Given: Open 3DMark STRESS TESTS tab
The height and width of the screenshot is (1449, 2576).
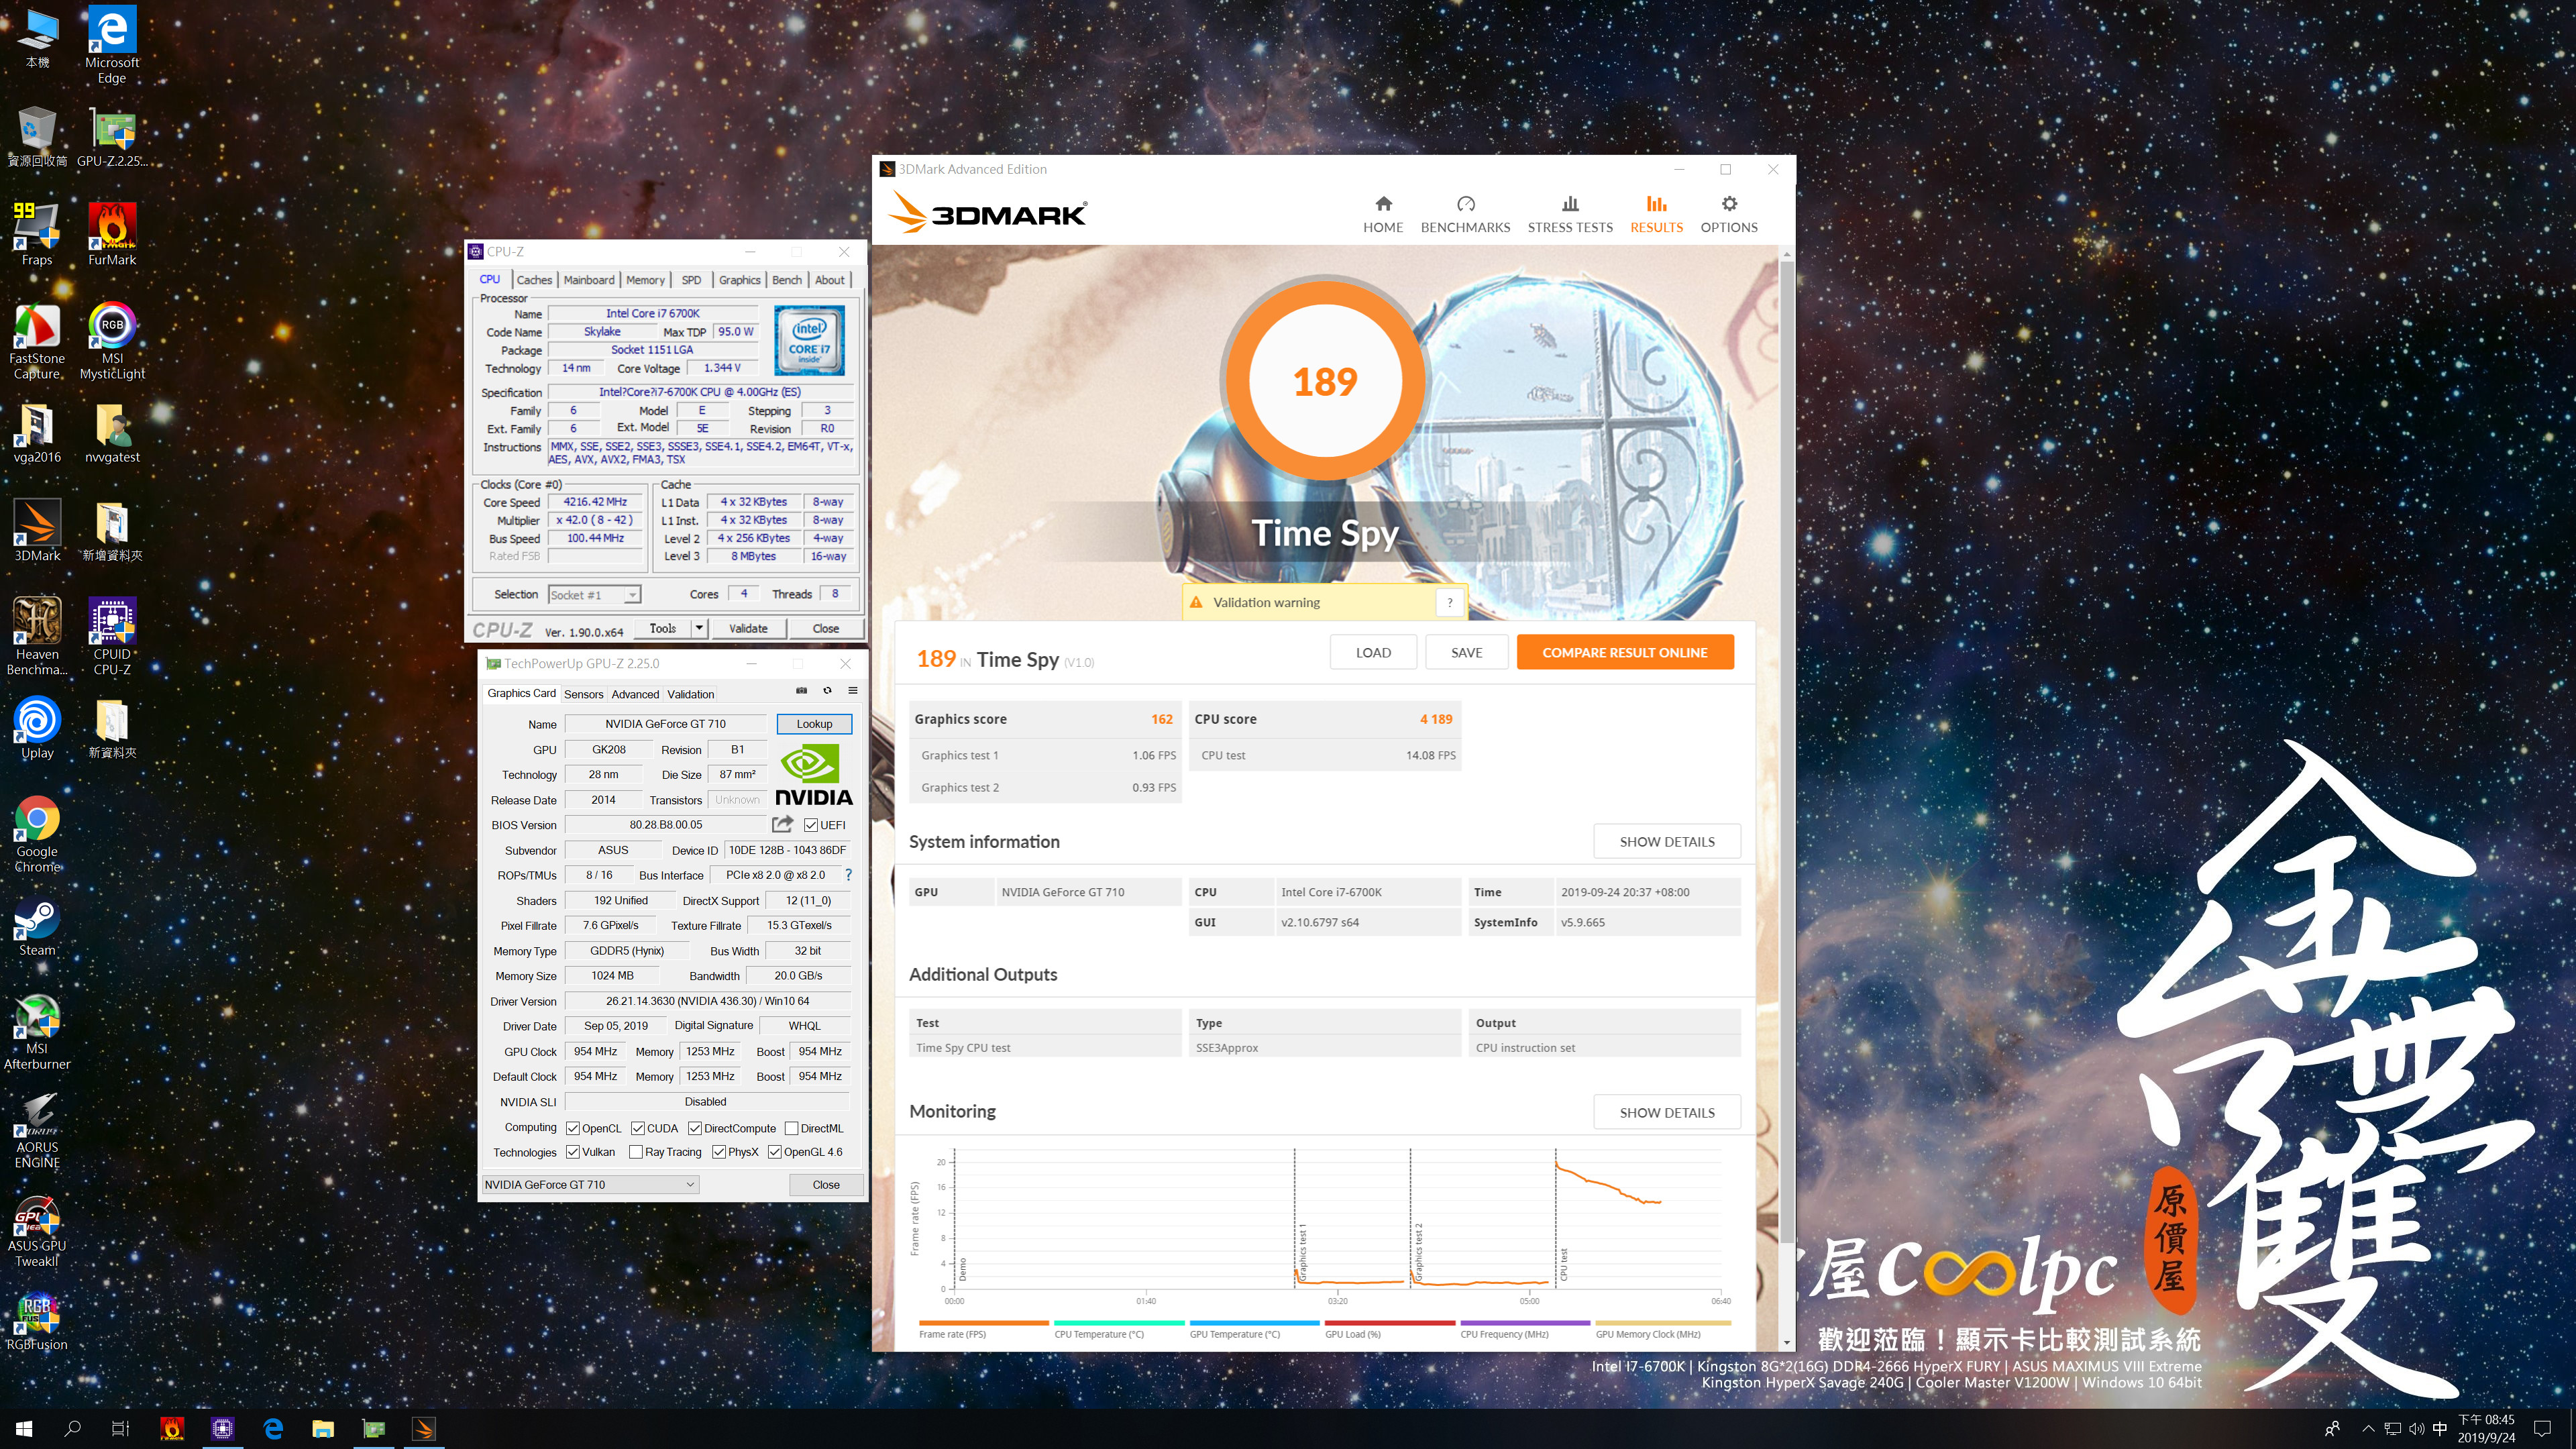Looking at the screenshot, I should coord(1570,215).
